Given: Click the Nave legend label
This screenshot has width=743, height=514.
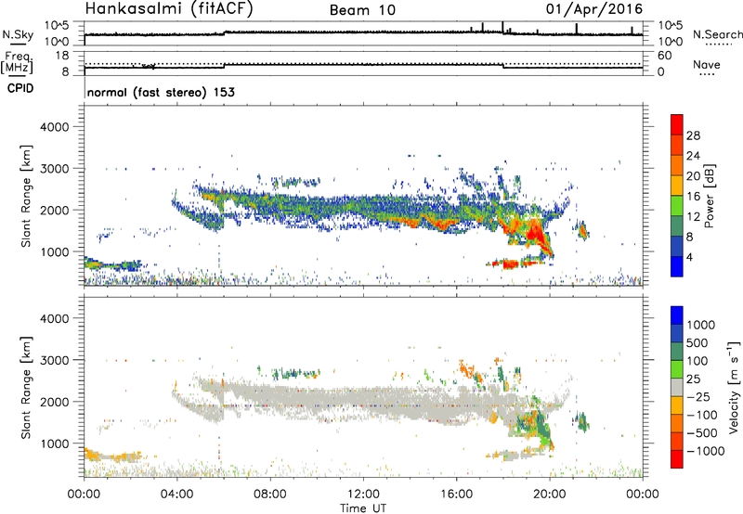Looking at the screenshot, I should pos(706,64).
